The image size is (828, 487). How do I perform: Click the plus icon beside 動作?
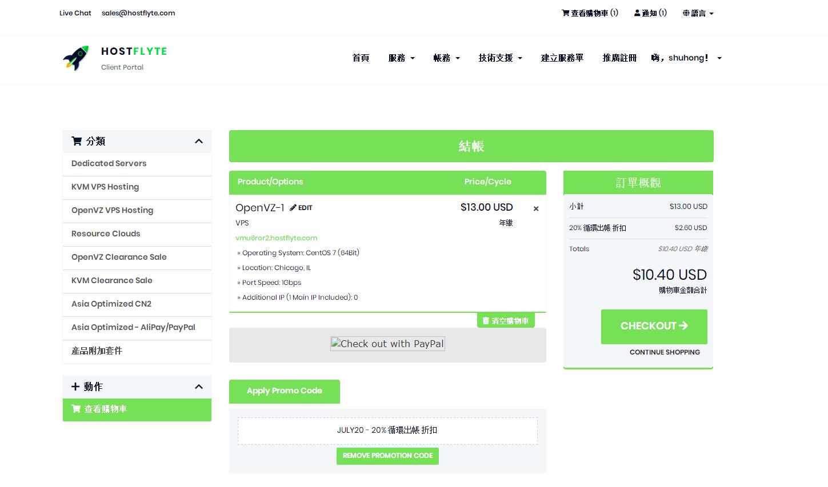75,387
